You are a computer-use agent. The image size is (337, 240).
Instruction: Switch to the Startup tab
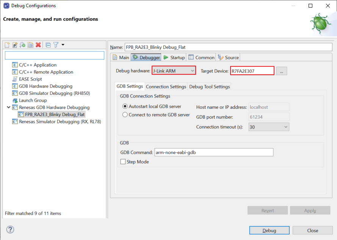tap(174, 58)
